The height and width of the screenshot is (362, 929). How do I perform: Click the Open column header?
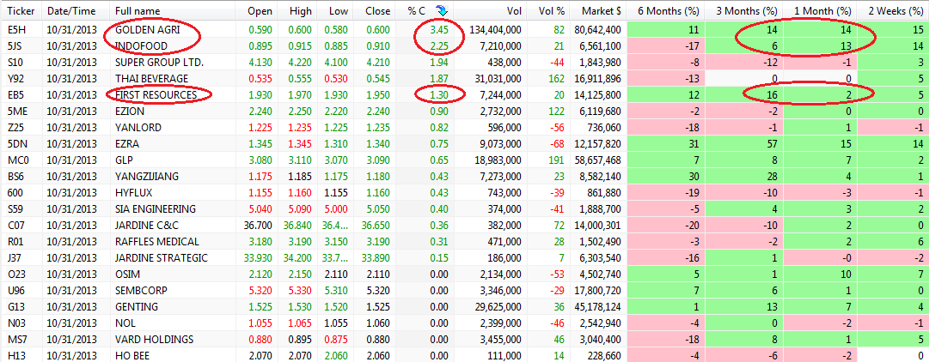click(x=260, y=11)
